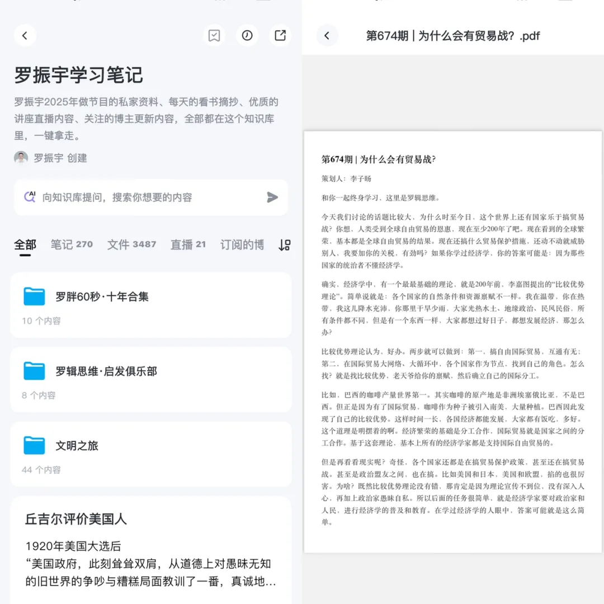The height and width of the screenshot is (604, 604).
Task: Tap the AI search icon in the question box
Action: pos(30,197)
